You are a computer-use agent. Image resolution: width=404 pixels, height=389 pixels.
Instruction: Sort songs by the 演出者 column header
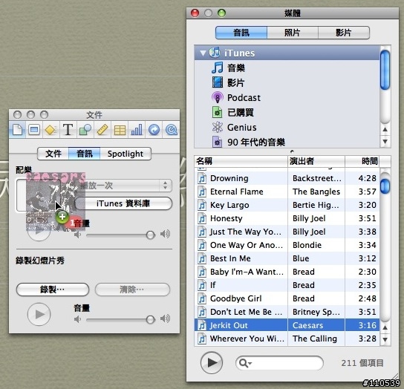[x=316, y=161]
